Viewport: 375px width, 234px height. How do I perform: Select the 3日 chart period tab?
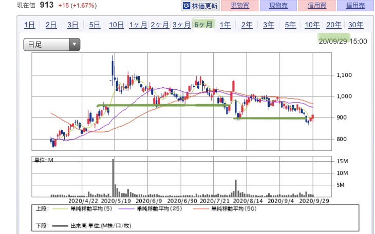pos(73,25)
